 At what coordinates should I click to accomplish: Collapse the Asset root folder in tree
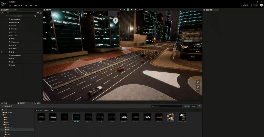(x=1, y=110)
